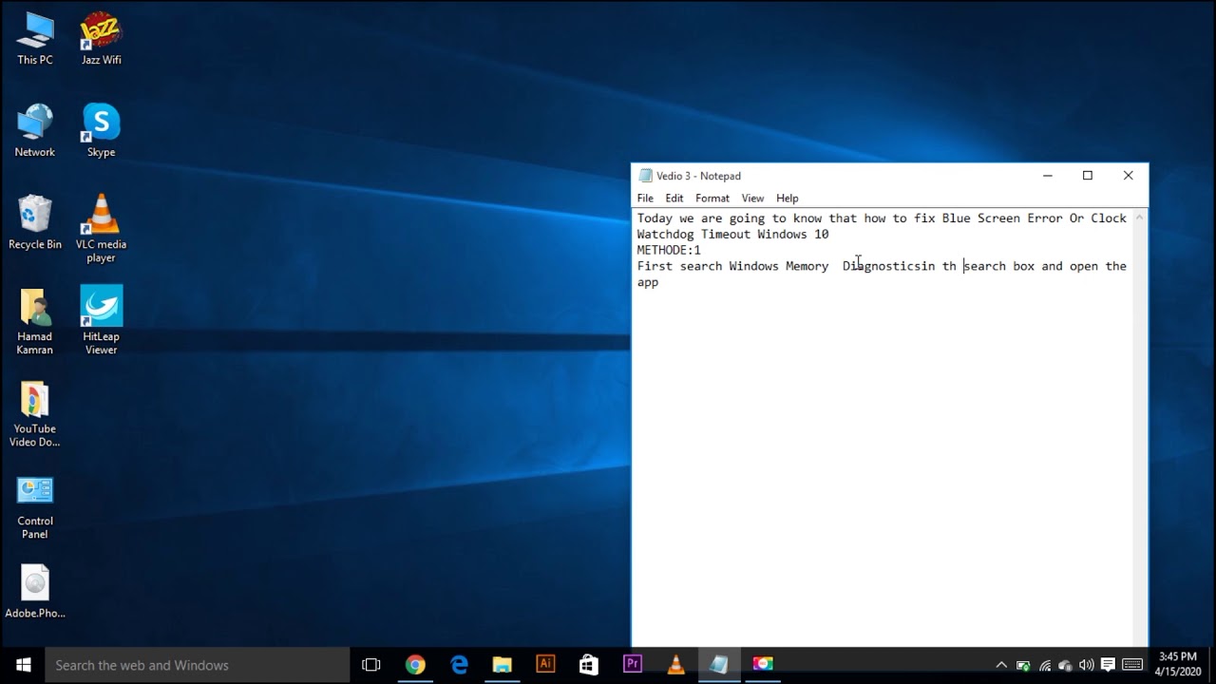This screenshot has height=684, width=1216.
Task: Open the Edit menu in Notepad
Action: (x=674, y=199)
